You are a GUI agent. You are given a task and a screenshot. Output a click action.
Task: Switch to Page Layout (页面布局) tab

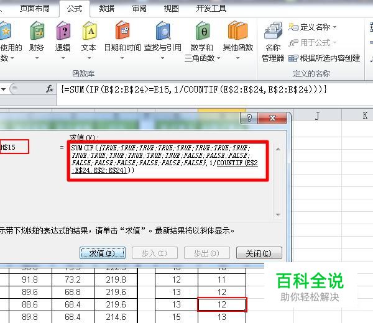click(x=35, y=9)
